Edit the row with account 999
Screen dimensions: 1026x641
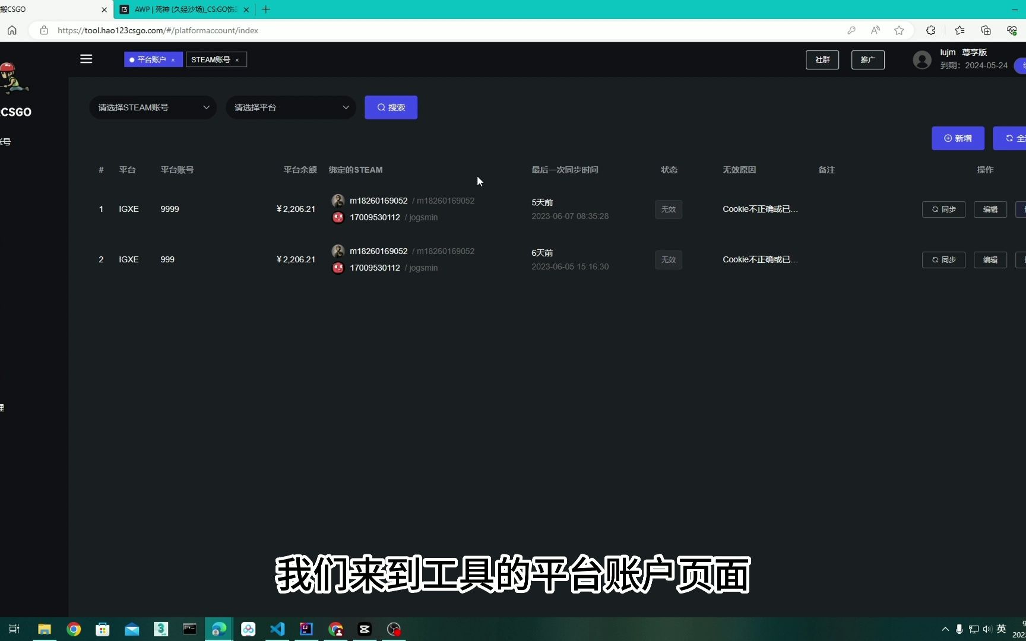[990, 260]
